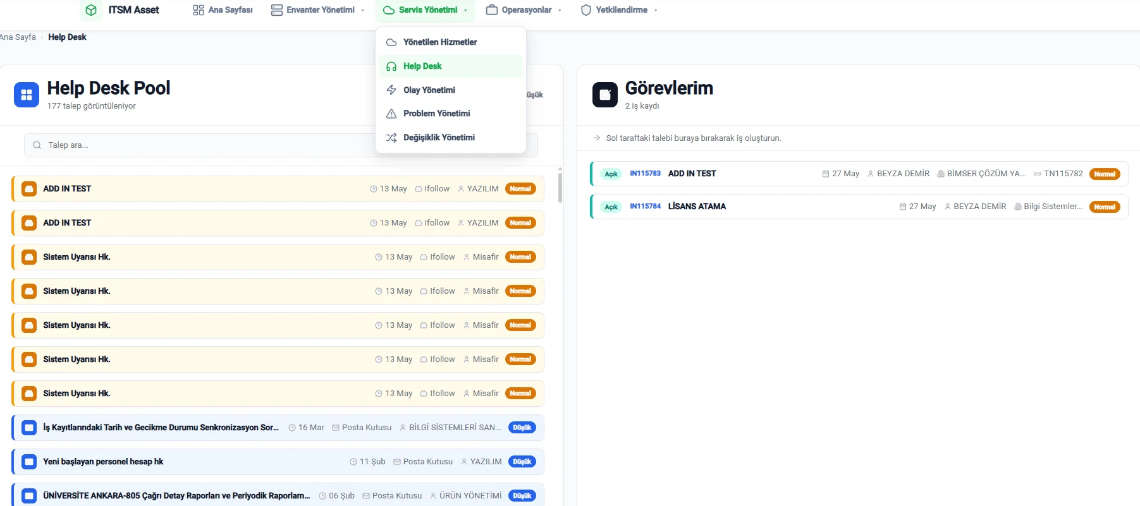Open task link IN115783

click(x=645, y=174)
